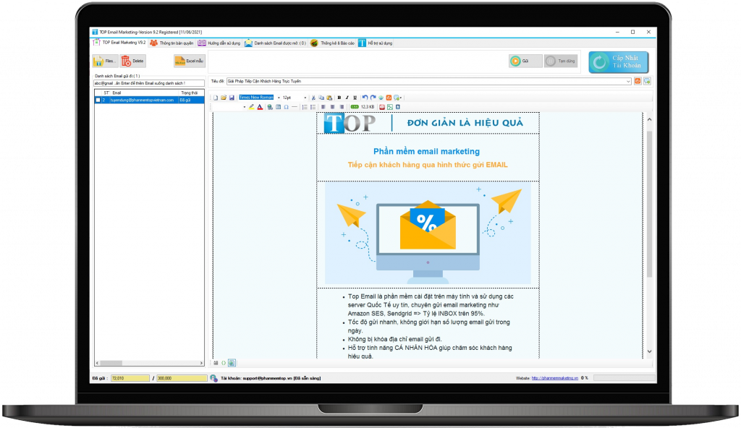Insert a hyperlink with globe-link icon

[x=270, y=107]
